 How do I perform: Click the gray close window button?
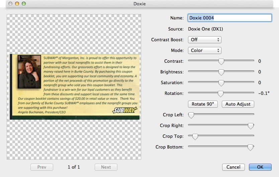pyautogui.click(x=10, y=4)
